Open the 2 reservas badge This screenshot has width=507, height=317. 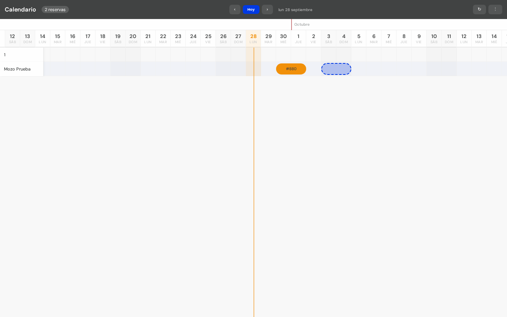(x=55, y=10)
